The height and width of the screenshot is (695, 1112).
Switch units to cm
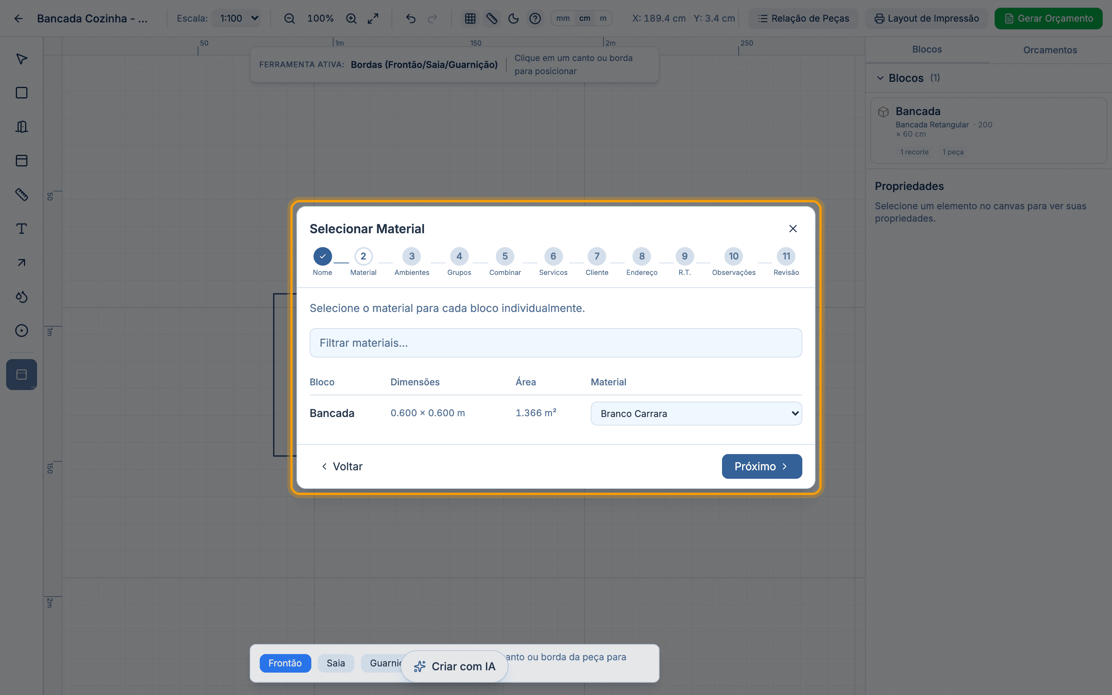click(x=585, y=19)
